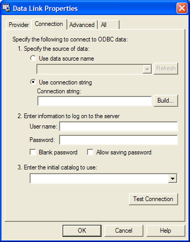The image size is (190, 242).
Task: Open the initial catalog dropdown arrow
Action: tap(172, 179)
